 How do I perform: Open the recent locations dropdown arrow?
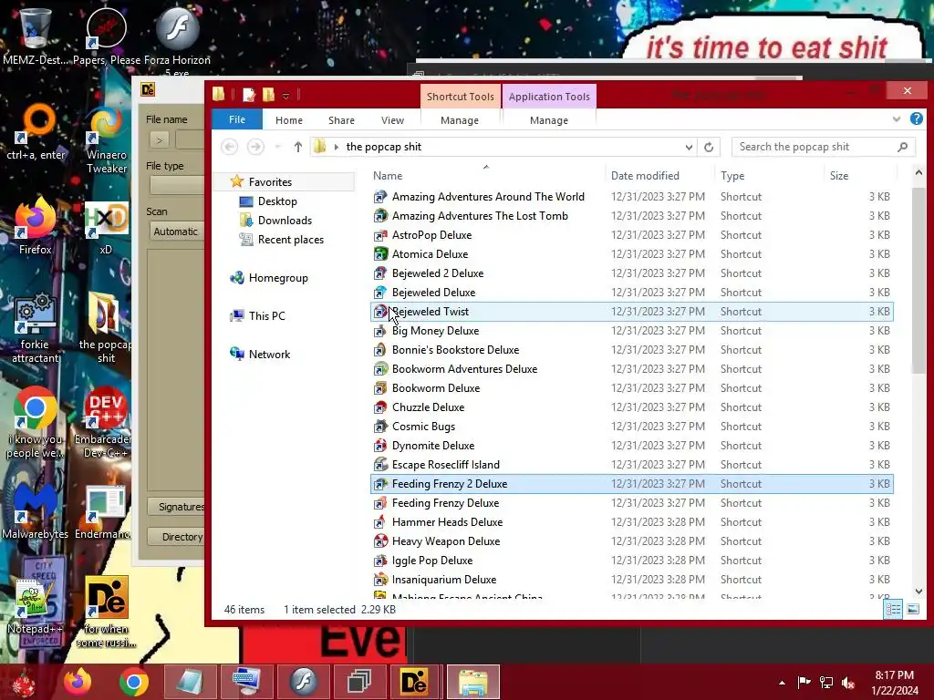click(277, 147)
